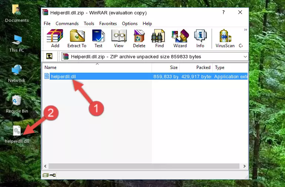Select the Recycle Bin desktop icon
This screenshot has width=285, height=187.
(17, 104)
